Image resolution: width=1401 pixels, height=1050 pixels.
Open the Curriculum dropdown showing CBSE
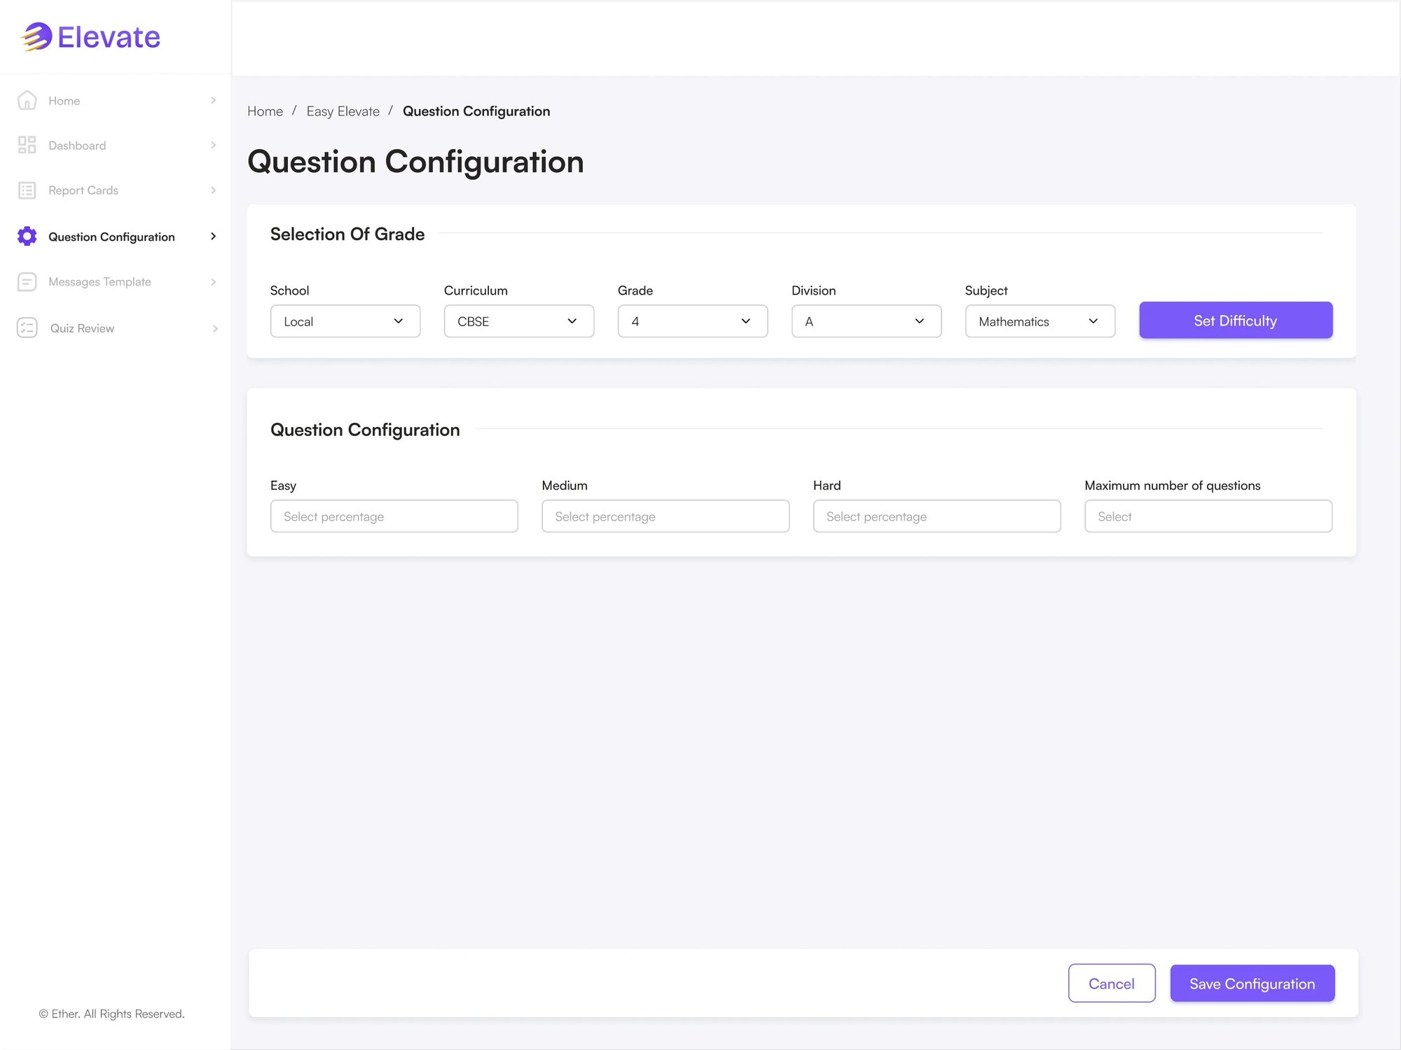click(x=519, y=321)
